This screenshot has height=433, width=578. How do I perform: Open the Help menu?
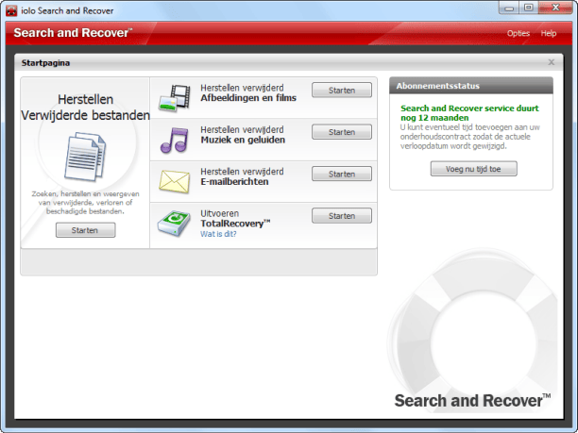pyautogui.click(x=548, y=33)
